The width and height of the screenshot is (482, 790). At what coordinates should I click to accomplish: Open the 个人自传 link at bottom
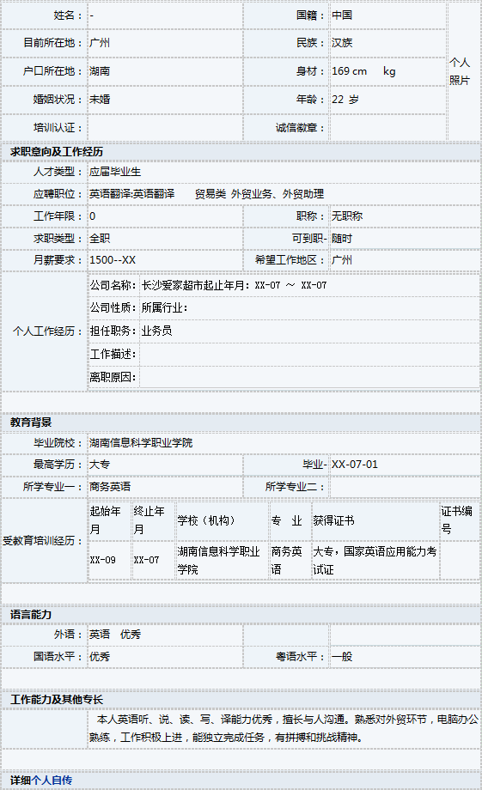tap(52, 781)
